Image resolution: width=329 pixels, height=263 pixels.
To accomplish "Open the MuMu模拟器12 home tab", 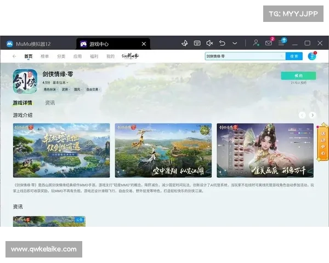I will tap(29, 44).
